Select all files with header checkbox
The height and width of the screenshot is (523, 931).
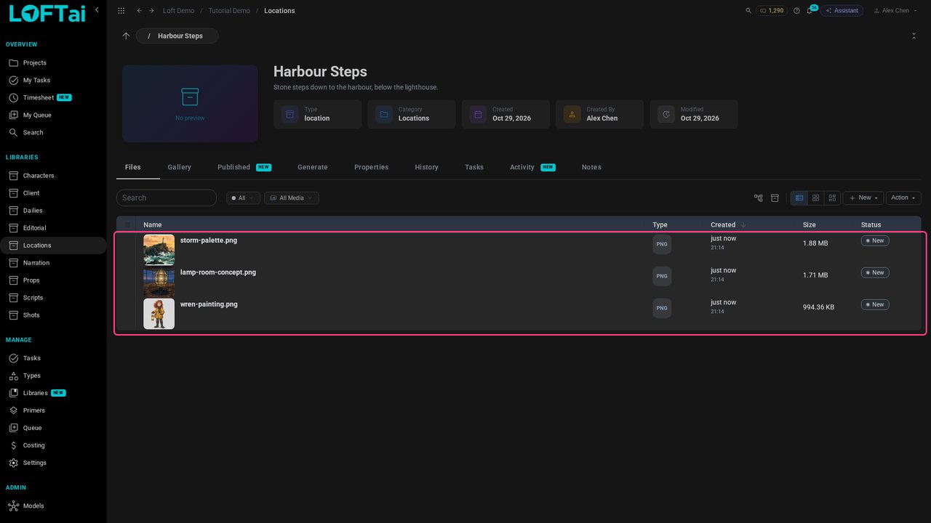tap(128, 225)
